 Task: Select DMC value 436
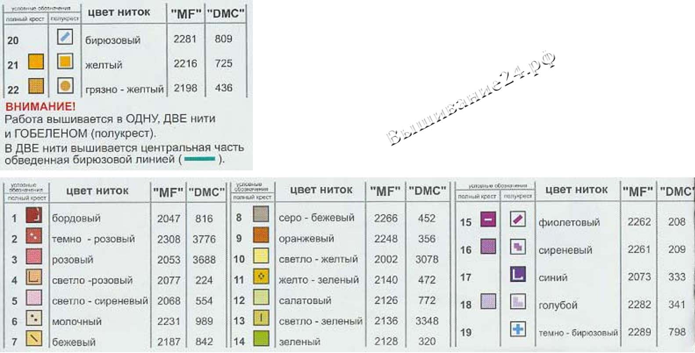click(x=223, y=88)
